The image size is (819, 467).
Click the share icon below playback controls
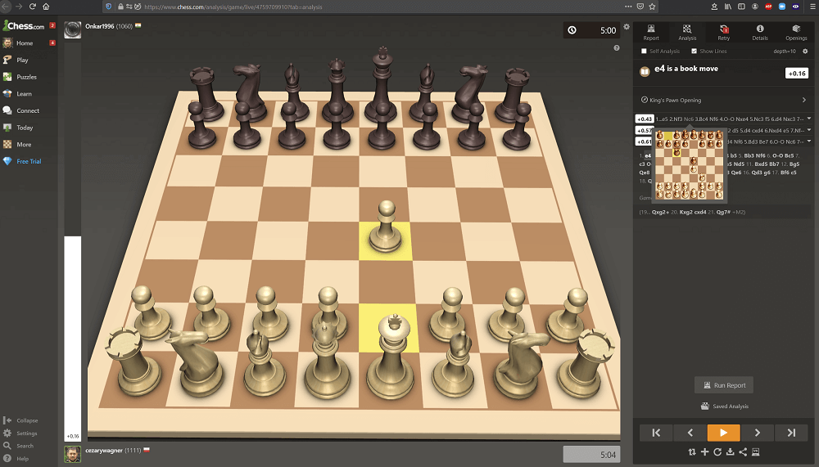pyautogui.click(x=743, y=451)
